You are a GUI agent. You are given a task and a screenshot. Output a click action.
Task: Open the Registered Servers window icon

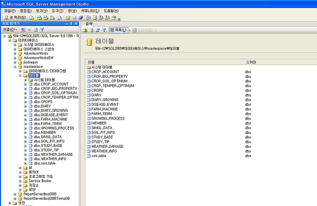point(88,18)
